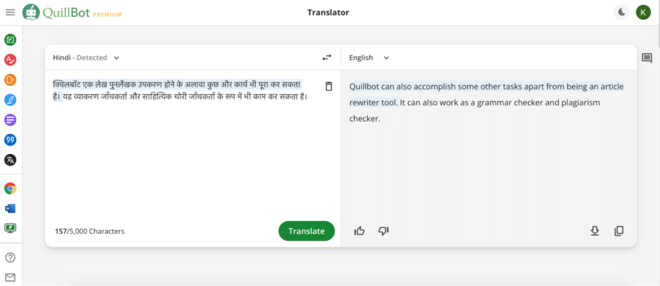Open the hamburger menu
This screenshot has width=660, height=286.
tap(10, 12)
